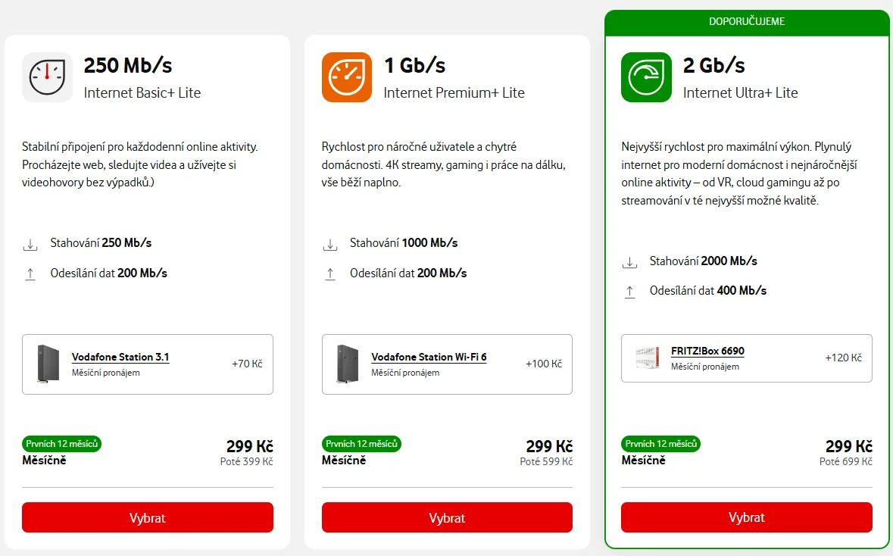893x556 pixels.
Task: Click the Vodafone Station 3.1 modem image
Action: tap(48, 364)
